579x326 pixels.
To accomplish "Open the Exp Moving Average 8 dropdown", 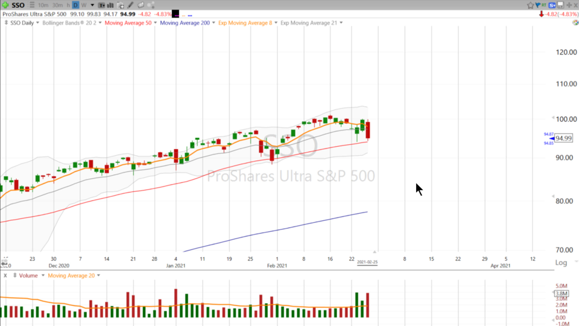I will click(276, 23).
